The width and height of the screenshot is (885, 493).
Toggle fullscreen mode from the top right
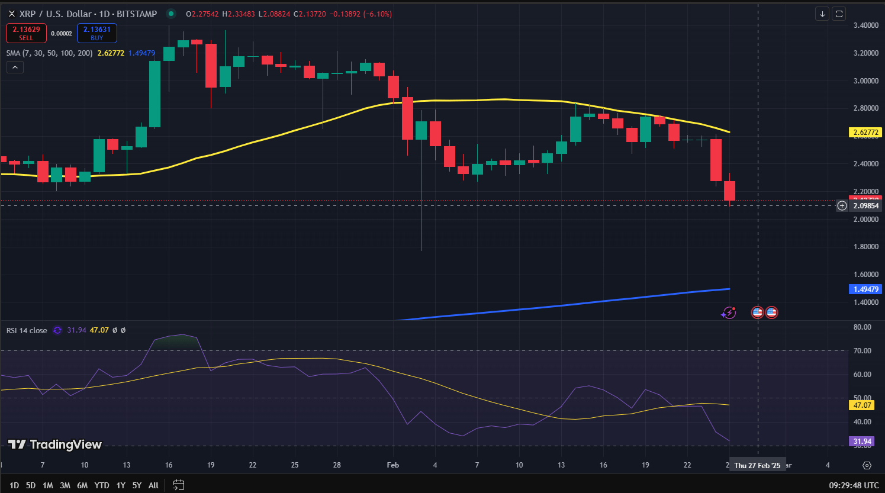(839, 14)
